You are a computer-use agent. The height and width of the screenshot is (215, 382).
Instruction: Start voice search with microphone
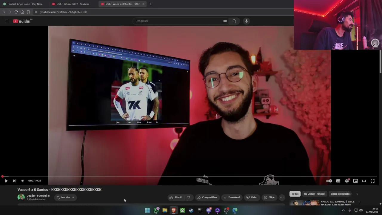[x=246, y=21]
